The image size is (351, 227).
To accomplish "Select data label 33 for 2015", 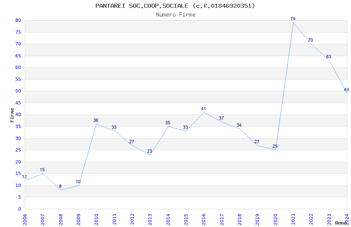I will pyautogui.click(x=185, y=127).
